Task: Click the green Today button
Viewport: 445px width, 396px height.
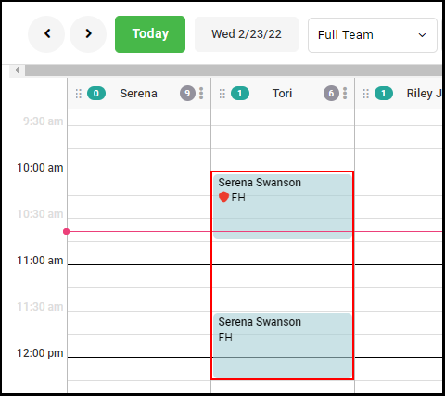Action: [x=150, y=34]
